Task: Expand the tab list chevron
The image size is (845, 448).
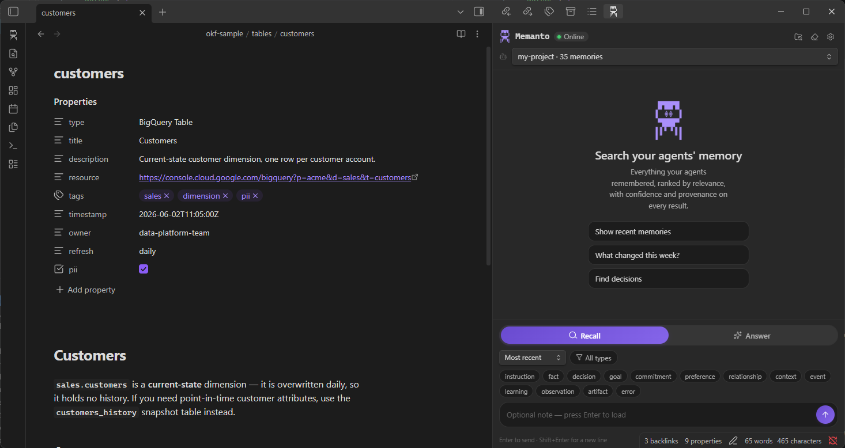Action: [460, 12]
